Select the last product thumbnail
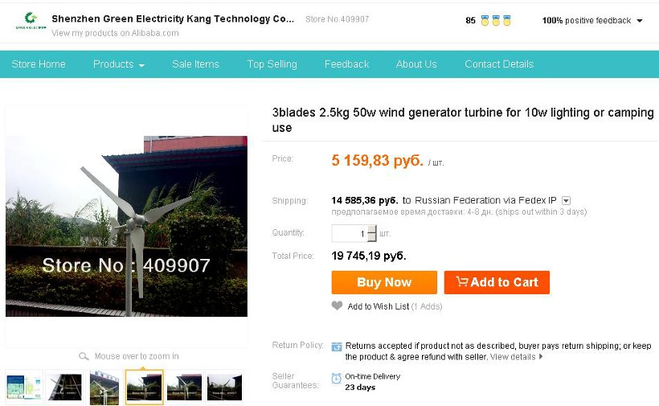The image size is (659, 406). coord(225,388)
